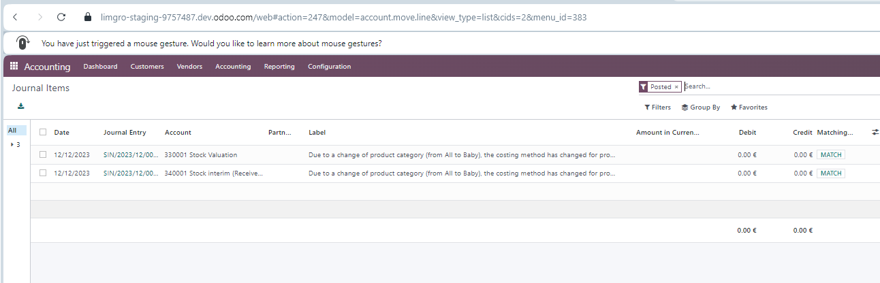Check the Stock Valuation row checkbox
The width and height of the screenshot is (880, 283).
click(x=43, y=155)
